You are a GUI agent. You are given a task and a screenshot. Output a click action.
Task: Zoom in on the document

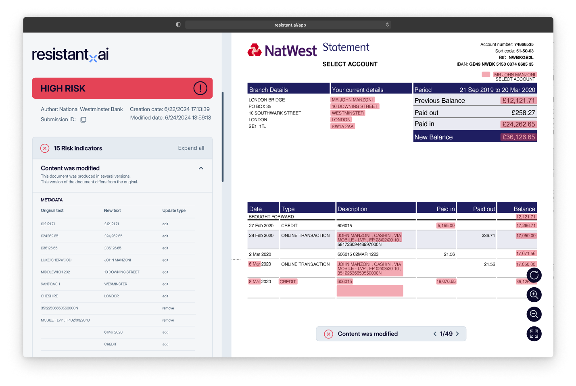click(534, 295)
